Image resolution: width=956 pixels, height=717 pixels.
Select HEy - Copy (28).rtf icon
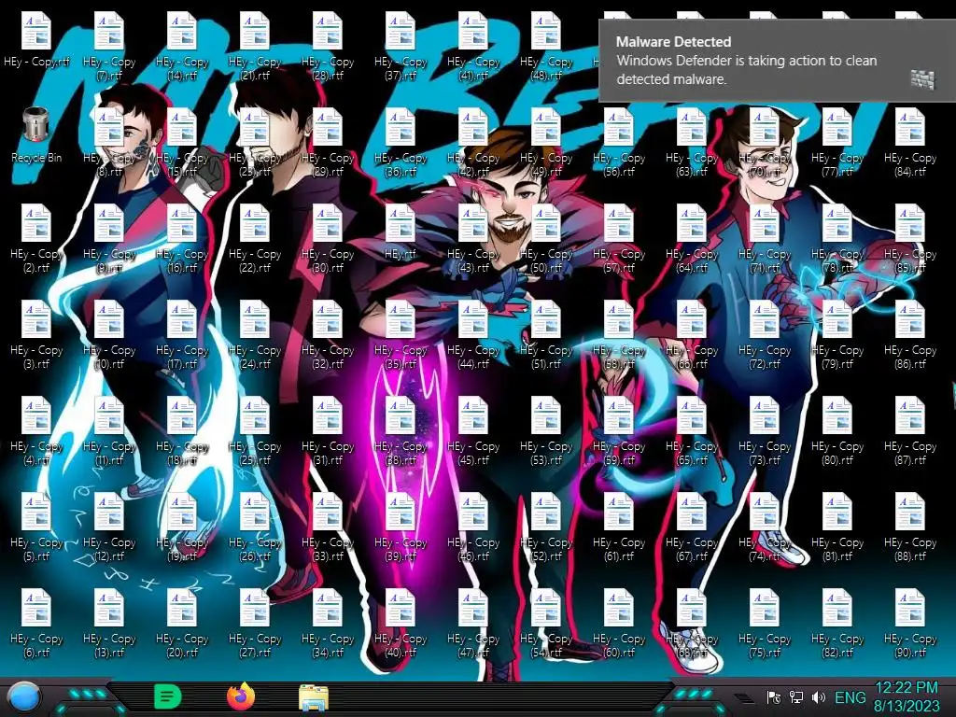coord(328,31)
